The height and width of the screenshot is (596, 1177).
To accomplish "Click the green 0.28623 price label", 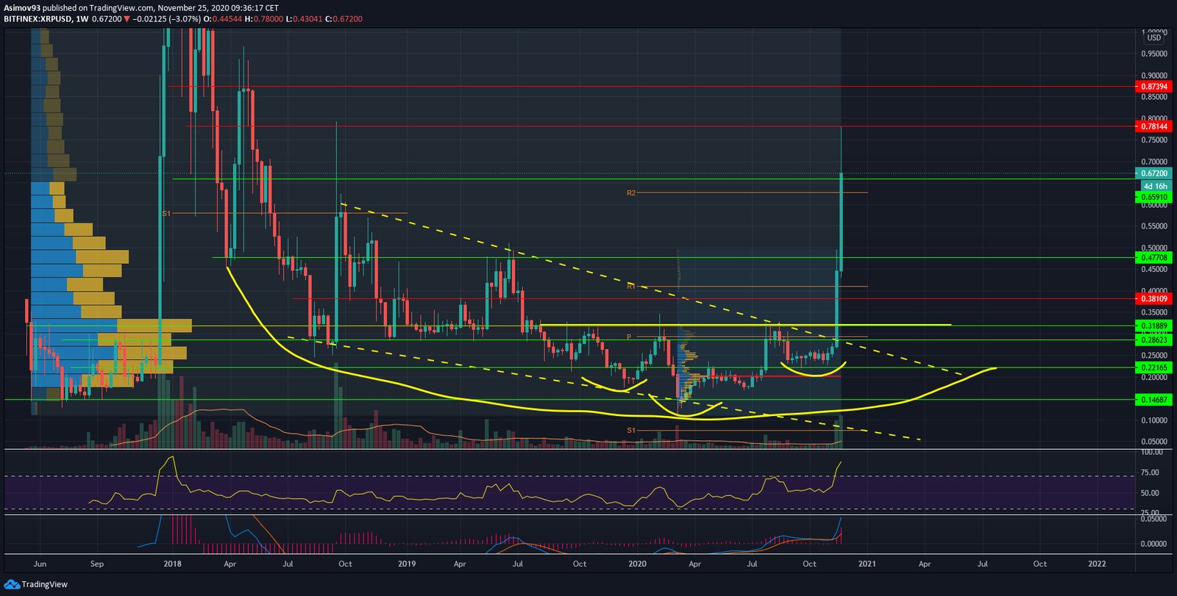I will click(x=1154, y=340).
